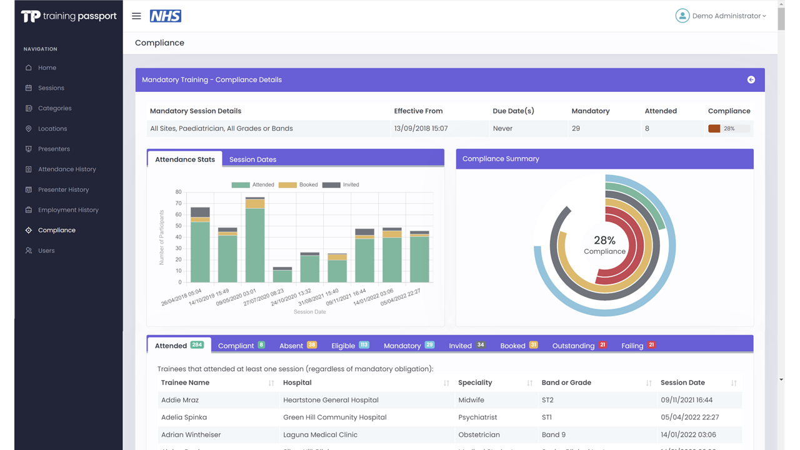Screen dimensions: 800x450
Task: Sort by the Band or Grade column arrows
Action: point(649,382)
